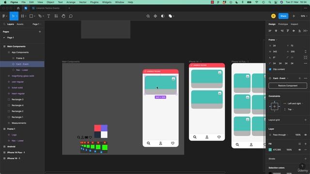Select the Comment tool
310x174 pixels.
tap(71, 16)
